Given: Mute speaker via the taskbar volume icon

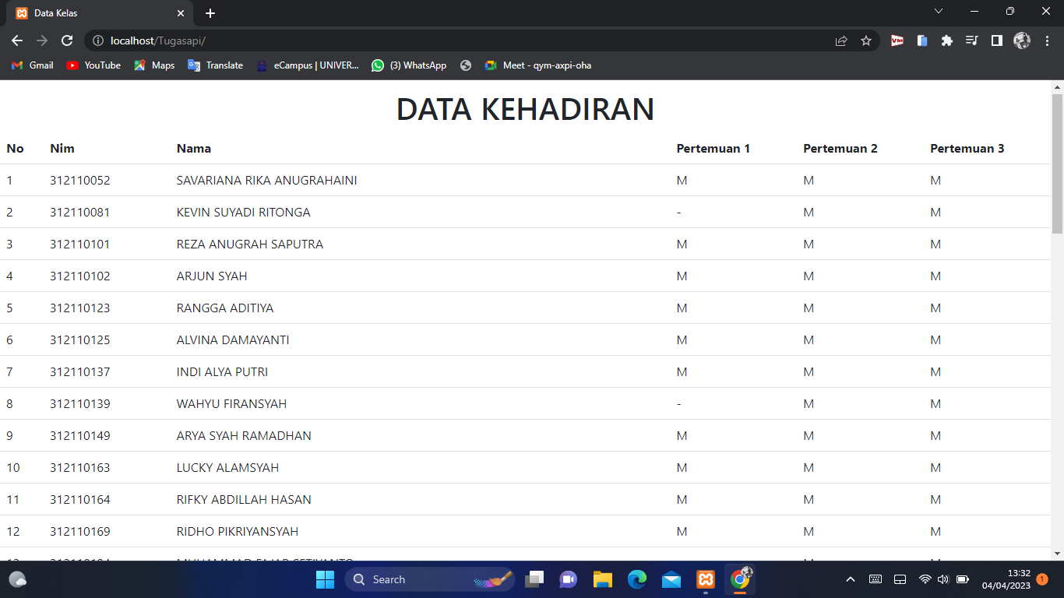Looking at the screenshot, I should 943,579.
